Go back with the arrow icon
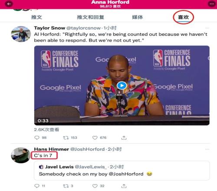This screenshot has width=217, height=191. (x=9, y=4)
